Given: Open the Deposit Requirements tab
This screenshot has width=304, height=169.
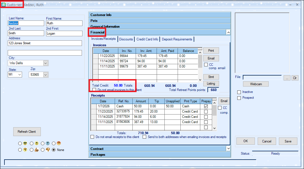Looking at the screenshot, I should tap(177, 39).
